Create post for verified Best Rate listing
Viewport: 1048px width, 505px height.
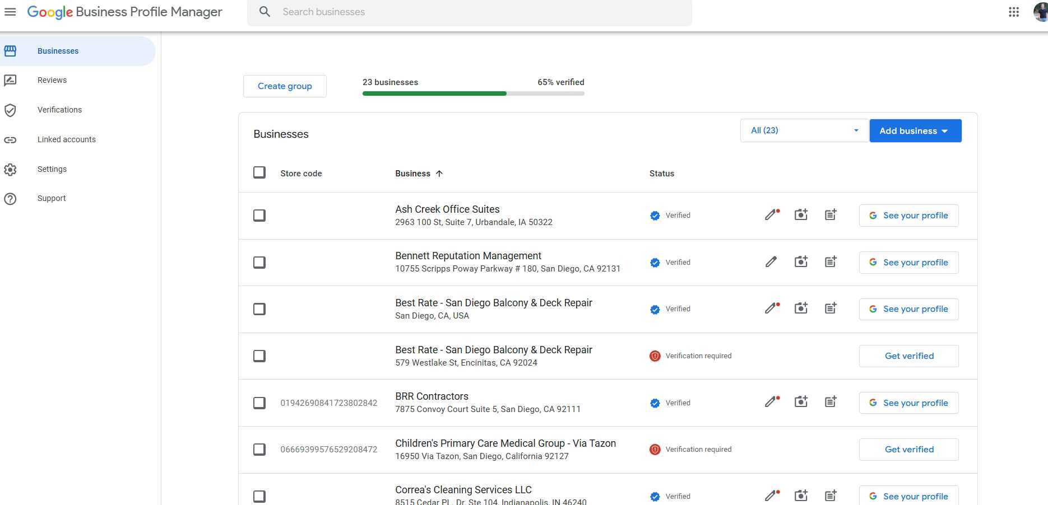(831, 308)
